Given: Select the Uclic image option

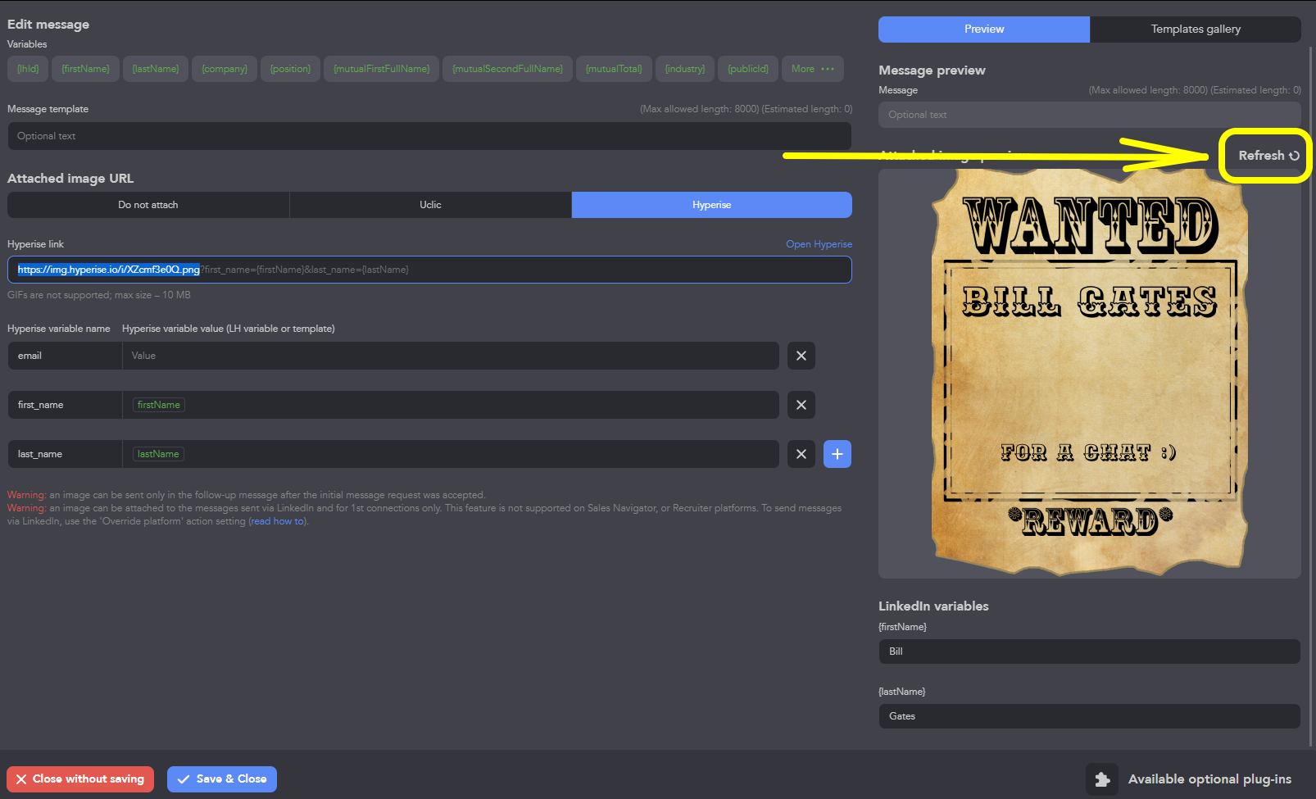Looking at the screenshot, I should tap(430, 205).
